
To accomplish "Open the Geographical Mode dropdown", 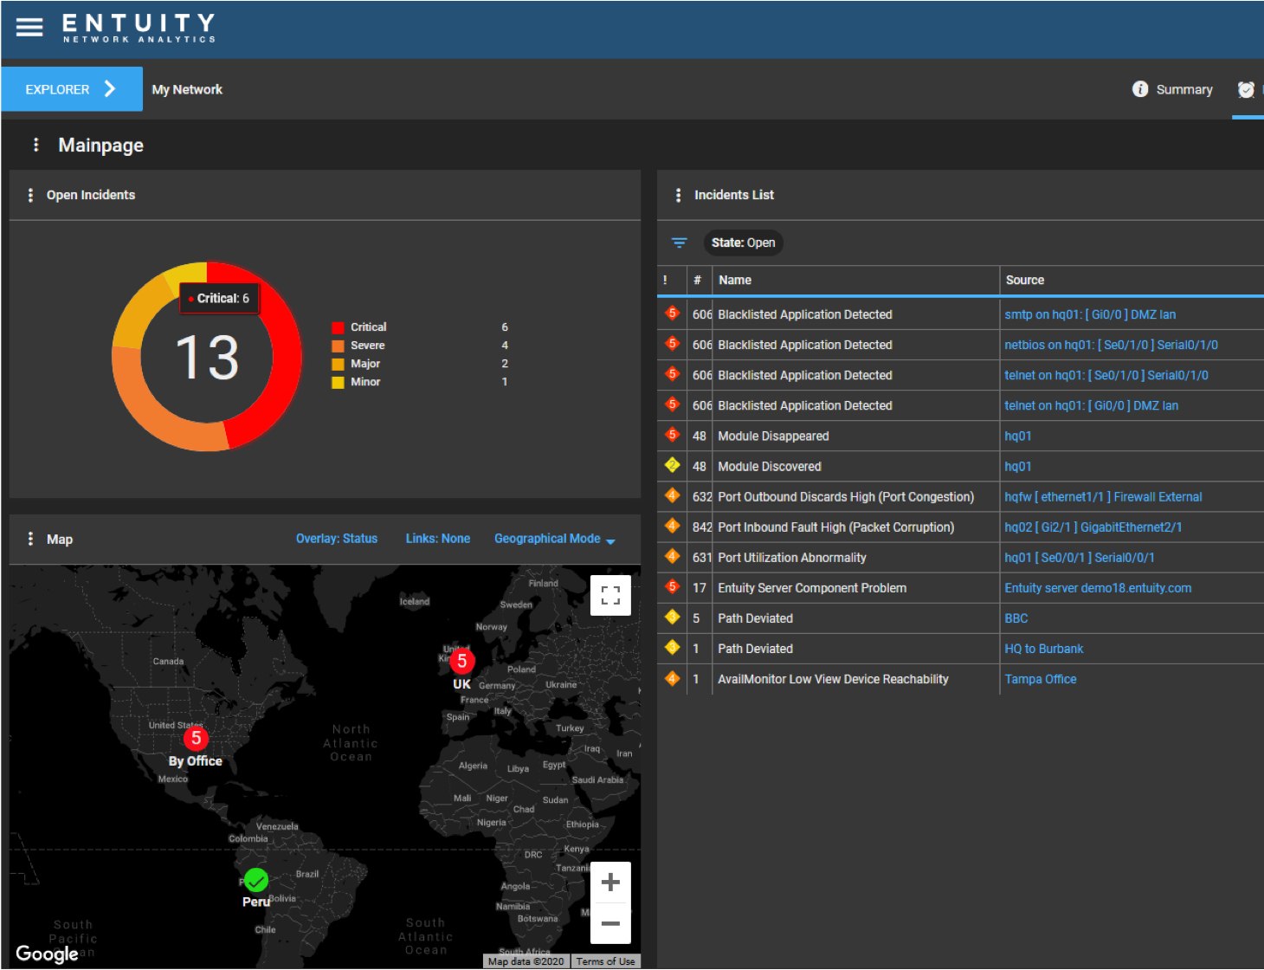I will pyautogui.click(x=554, y=538).
